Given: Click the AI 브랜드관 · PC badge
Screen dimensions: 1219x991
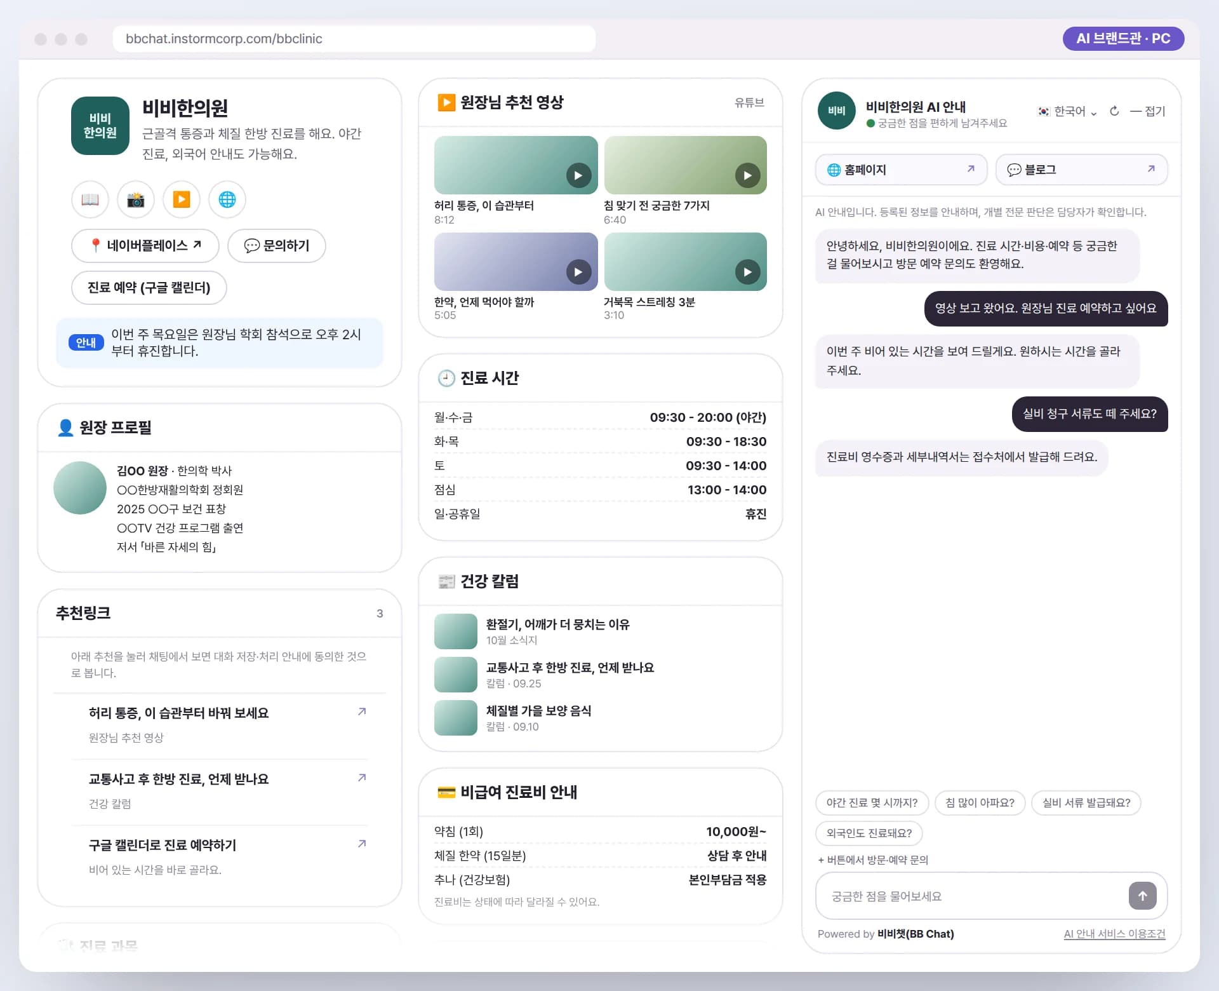Looking at the screenshot, I should point(1122,39).
